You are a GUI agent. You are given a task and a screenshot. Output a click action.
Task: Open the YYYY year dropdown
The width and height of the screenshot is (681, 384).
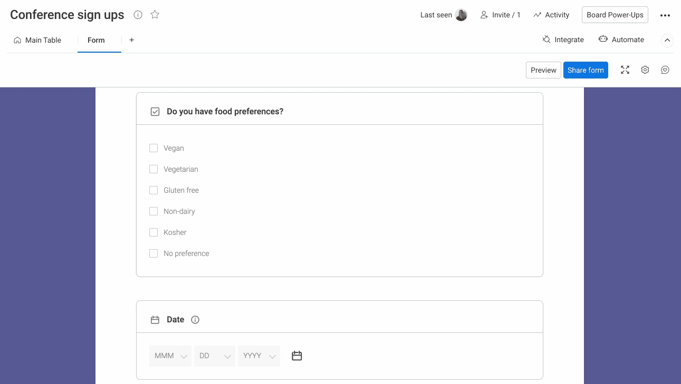[259, 356]
